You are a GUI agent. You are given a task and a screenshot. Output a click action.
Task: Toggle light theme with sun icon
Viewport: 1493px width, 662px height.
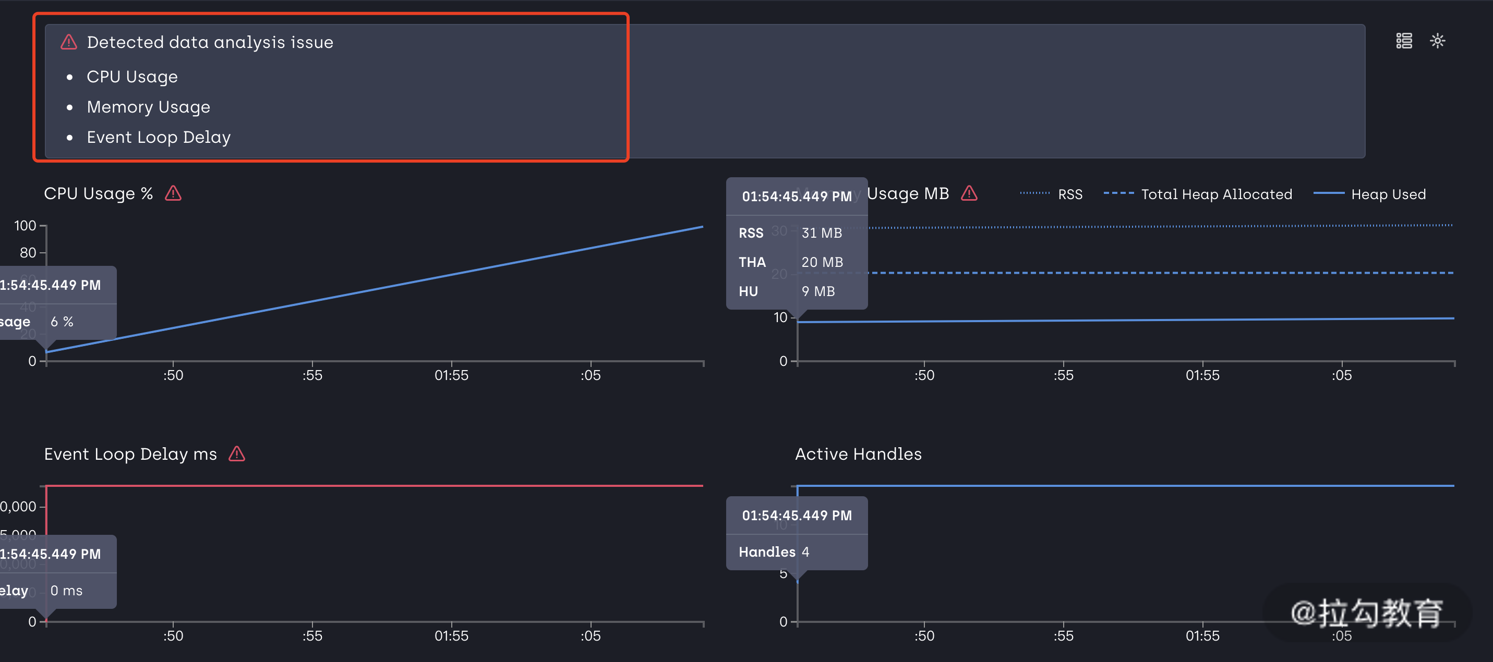[x=1437, y=41]
